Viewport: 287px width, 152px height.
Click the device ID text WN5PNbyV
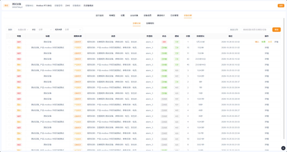[x=17, y=7]
